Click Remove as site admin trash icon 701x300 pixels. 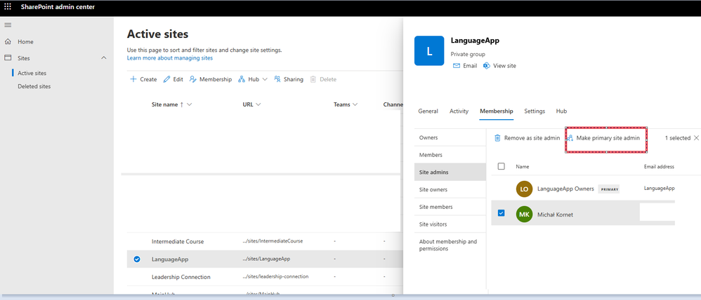pos(497,138)
